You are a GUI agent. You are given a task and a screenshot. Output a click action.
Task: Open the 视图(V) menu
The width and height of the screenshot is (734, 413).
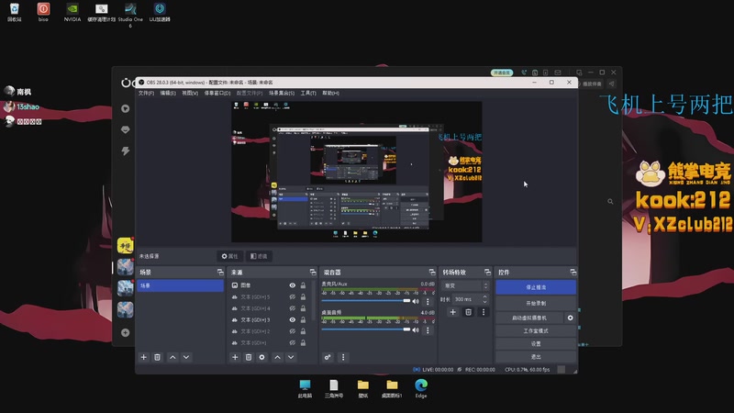click(190, 94)
